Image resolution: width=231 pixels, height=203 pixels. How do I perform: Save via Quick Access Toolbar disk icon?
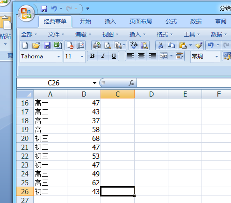pyautogui.click(x=44, y=9)
